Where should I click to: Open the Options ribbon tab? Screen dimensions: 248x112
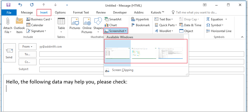(60, 12)
